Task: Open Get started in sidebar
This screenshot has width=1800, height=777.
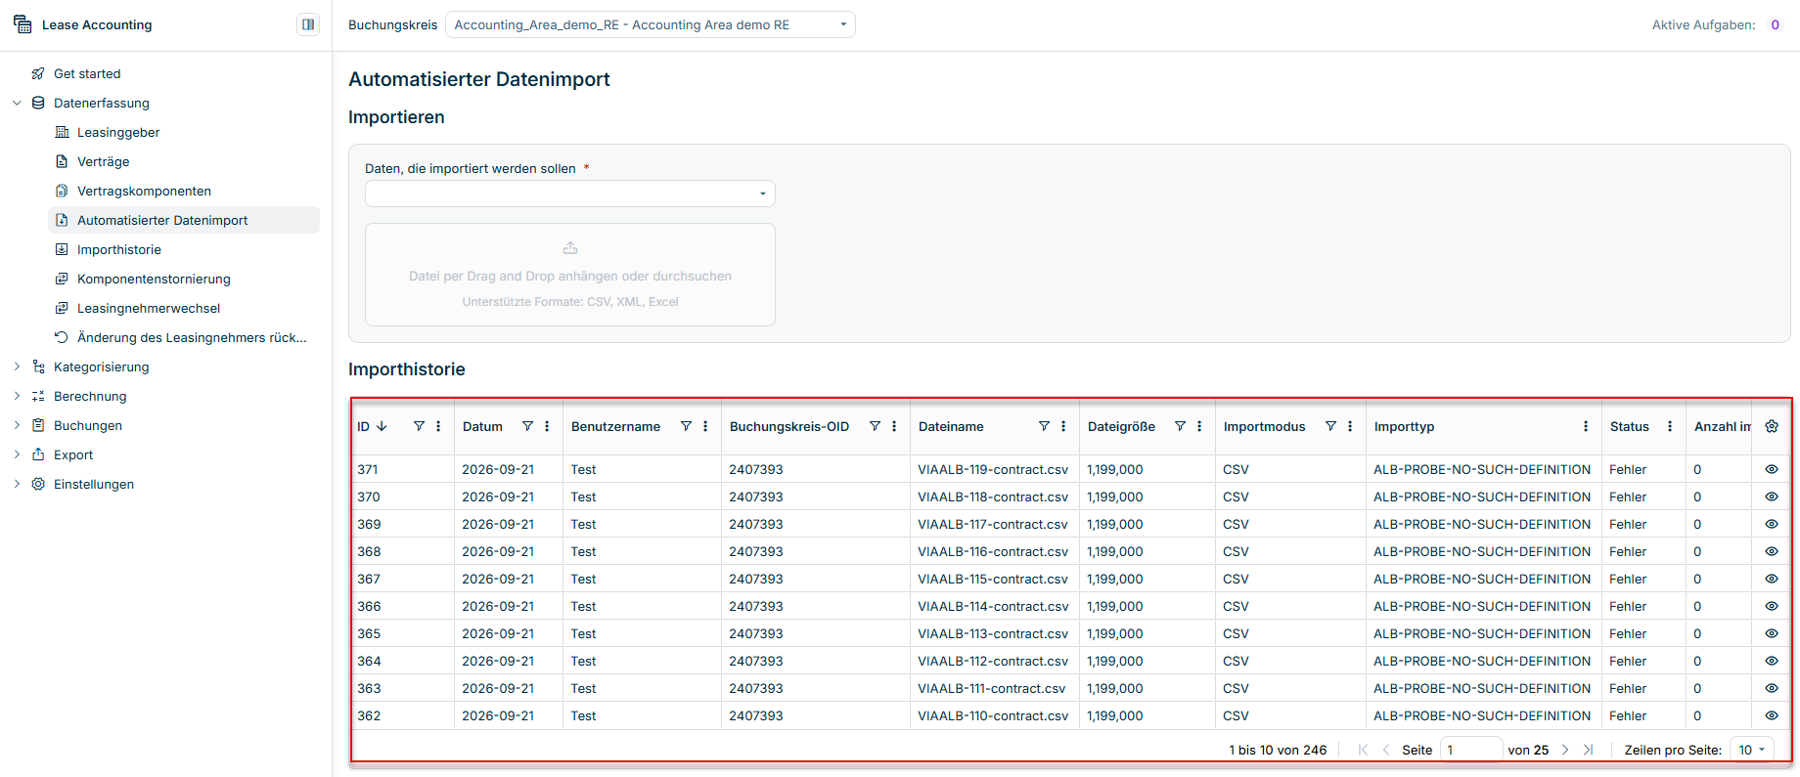Action: pyautogui.click(x=87, y=73)
